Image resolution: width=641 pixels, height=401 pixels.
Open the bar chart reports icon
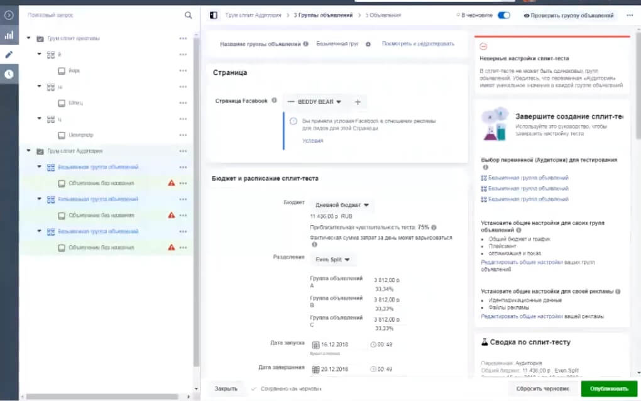point(9,35)
